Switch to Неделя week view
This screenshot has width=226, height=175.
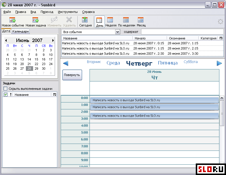(x=111, y=22)
